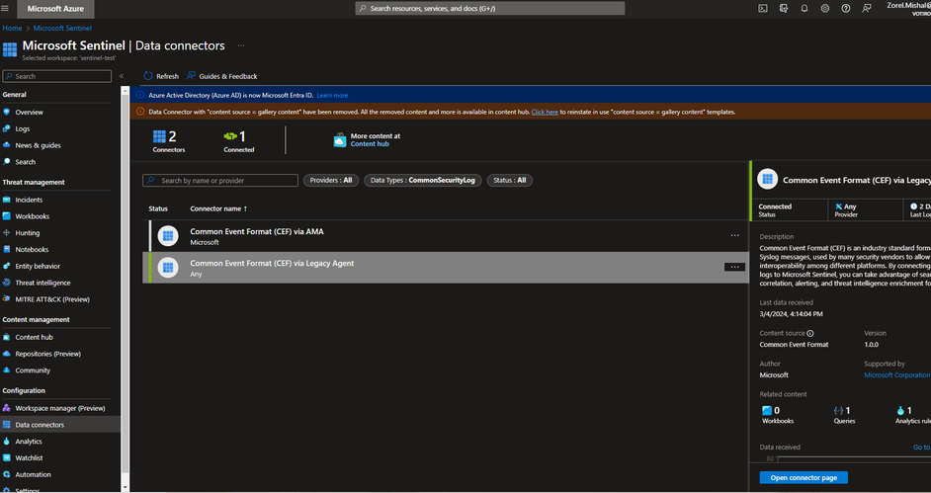
Task: Click the Content hub shopping bag icon
Action: [x=340, y=140]
